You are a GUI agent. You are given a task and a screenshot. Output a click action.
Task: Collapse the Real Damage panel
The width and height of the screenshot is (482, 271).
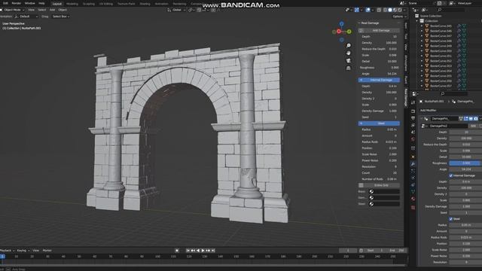coord(359,23)
